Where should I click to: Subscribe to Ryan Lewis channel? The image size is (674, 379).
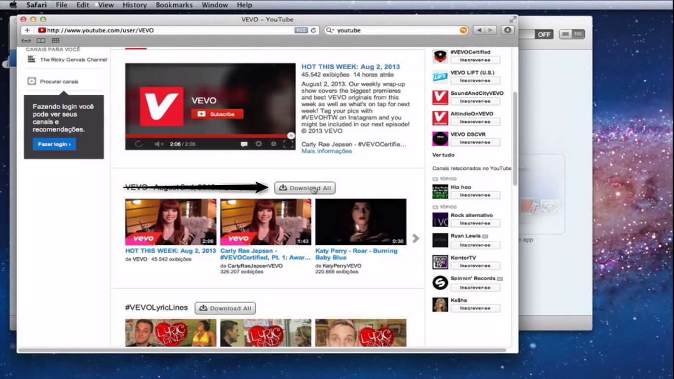[475, 245]
